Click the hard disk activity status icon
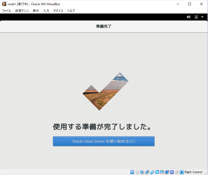 coord(132,172)
